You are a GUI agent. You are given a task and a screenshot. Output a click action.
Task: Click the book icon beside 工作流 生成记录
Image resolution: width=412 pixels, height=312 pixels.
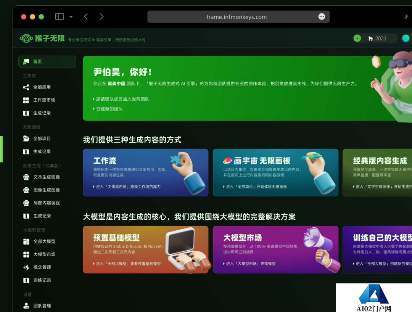(x=26, y=113)
